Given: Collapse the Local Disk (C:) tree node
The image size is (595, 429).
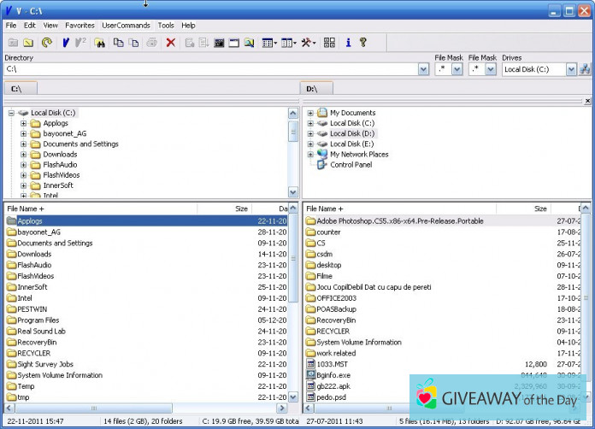Looking at the screenshot, I should tap(11, 113).
